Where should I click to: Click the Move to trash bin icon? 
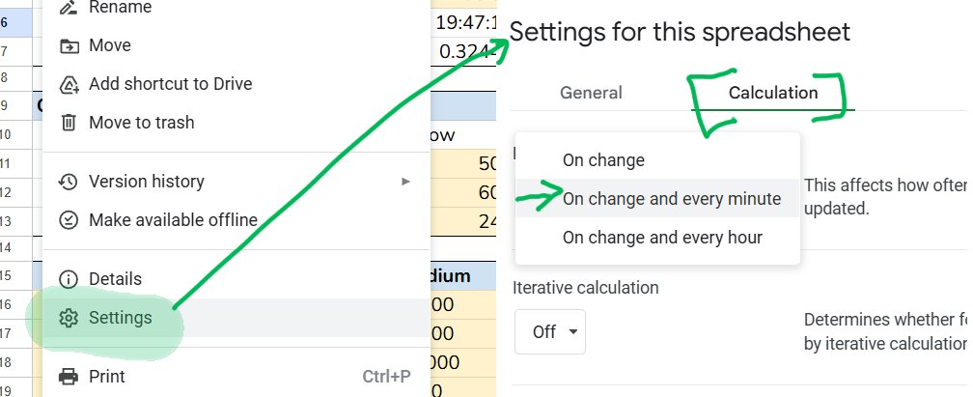click(69, 123)
